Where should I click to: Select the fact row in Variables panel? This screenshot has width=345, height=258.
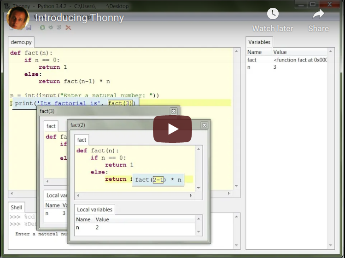coord(287,60)
